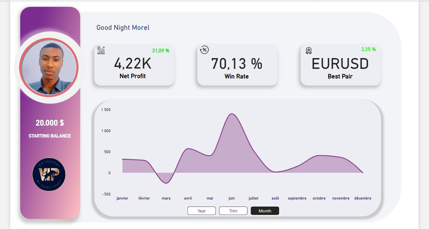Click the décembre axis label
Viewport: 429px width, 229px height.
[x=363, y=198]
